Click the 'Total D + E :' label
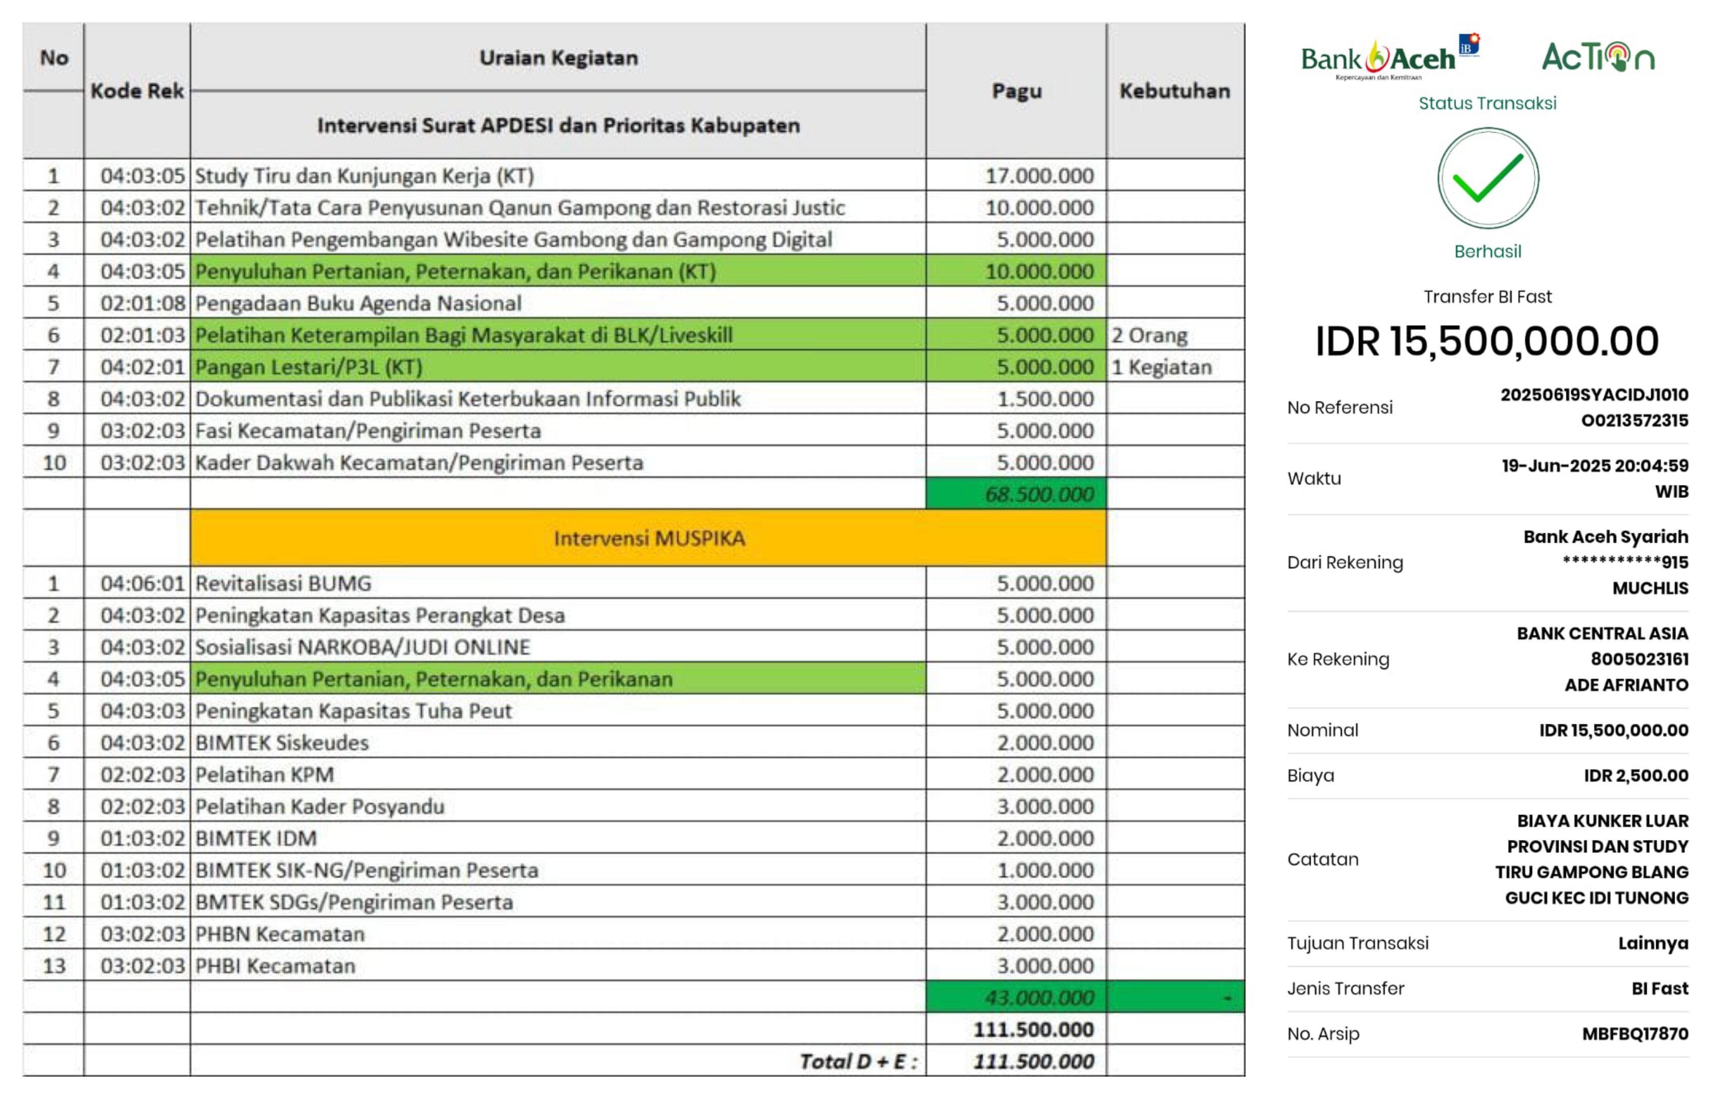 [858, 1061]
